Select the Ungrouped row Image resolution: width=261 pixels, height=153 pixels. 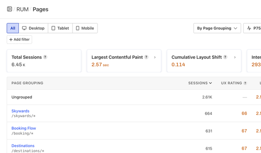tap(134, 97)
